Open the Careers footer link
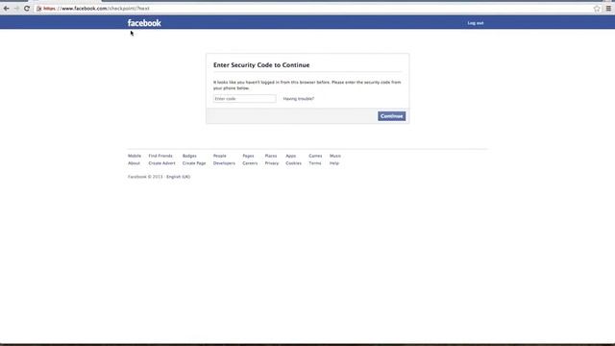The image size is (615, 346). click(250, 163)
